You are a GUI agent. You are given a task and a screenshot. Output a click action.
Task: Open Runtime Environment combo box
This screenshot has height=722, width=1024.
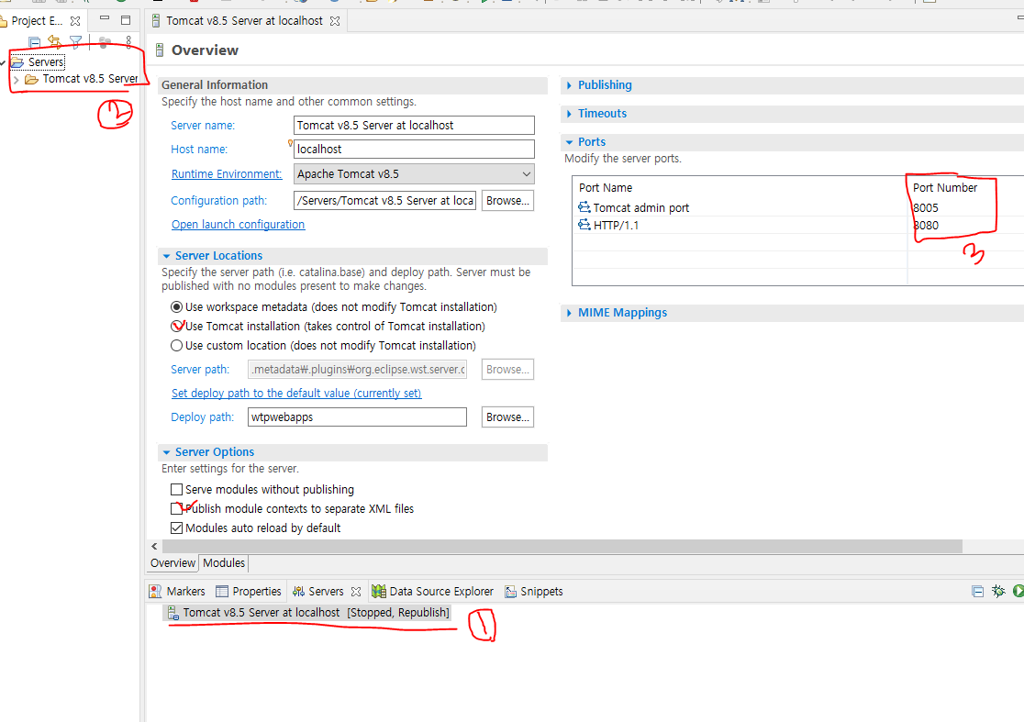(414, 174)
